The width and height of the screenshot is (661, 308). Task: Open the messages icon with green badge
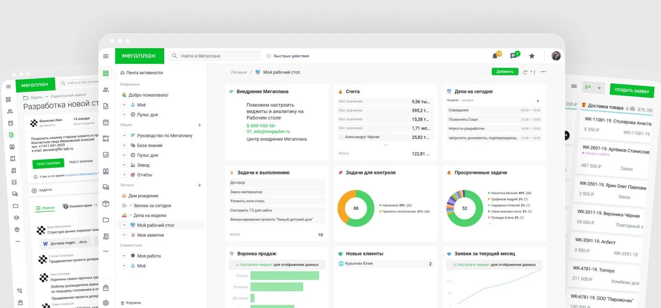click(513, 56)
